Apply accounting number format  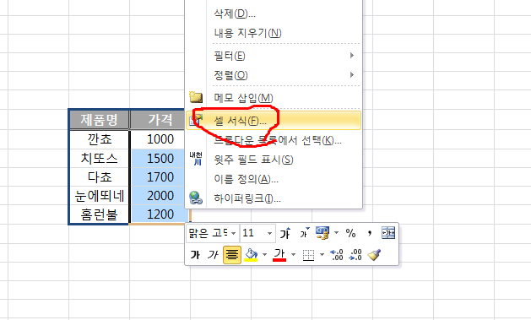coord(322,233)
